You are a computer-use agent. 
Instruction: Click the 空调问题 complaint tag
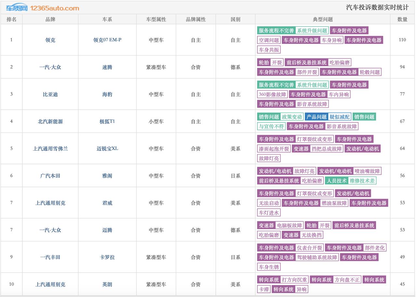tap(269, 40)
